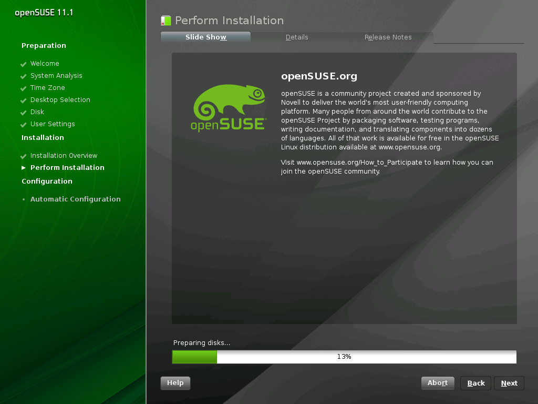Click the checkmark beside User Settings
538x404 pixels.
click(23, 124)
